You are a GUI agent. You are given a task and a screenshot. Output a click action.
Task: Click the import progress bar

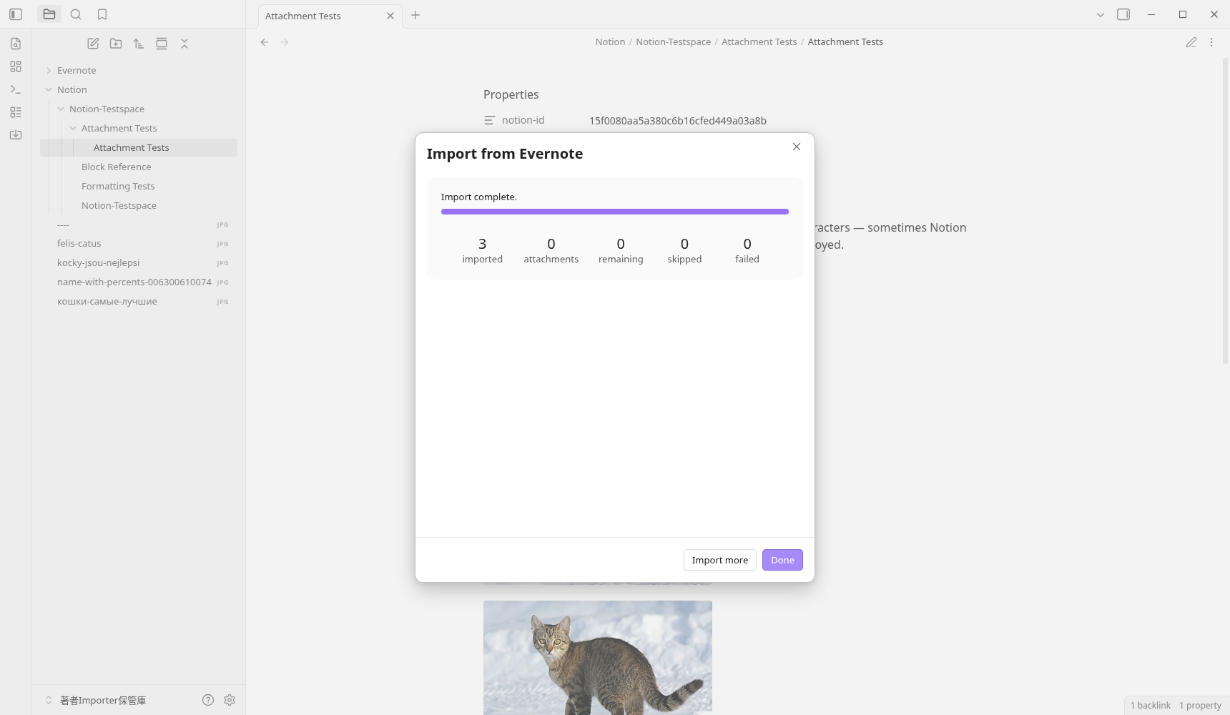click(615, 212)
